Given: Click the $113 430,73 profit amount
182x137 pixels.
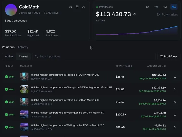Looking at the screenshot, I should 113,14.
